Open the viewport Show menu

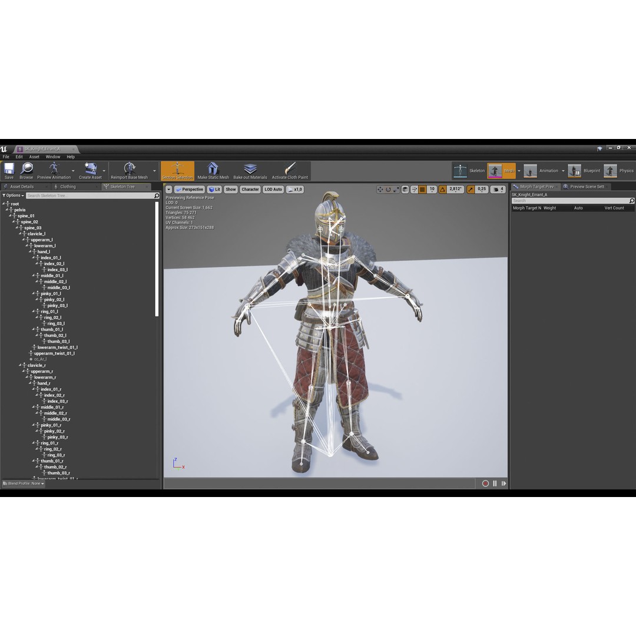coord(231,190)
